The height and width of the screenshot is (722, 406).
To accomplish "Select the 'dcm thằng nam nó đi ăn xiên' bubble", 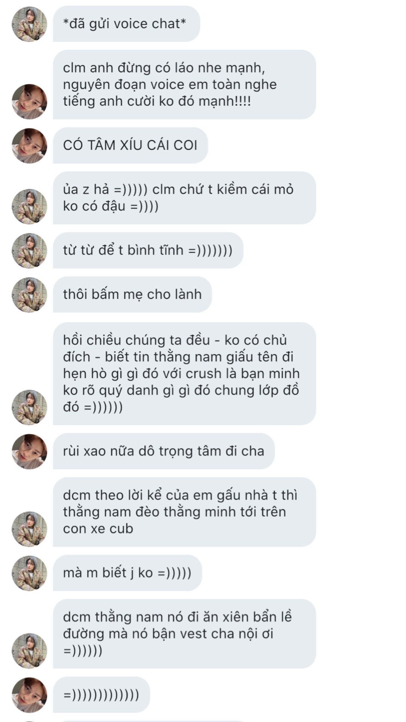I will 184,634.
